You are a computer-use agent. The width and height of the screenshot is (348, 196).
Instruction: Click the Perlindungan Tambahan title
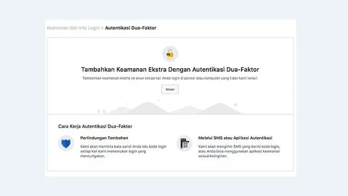pos(104,138)
